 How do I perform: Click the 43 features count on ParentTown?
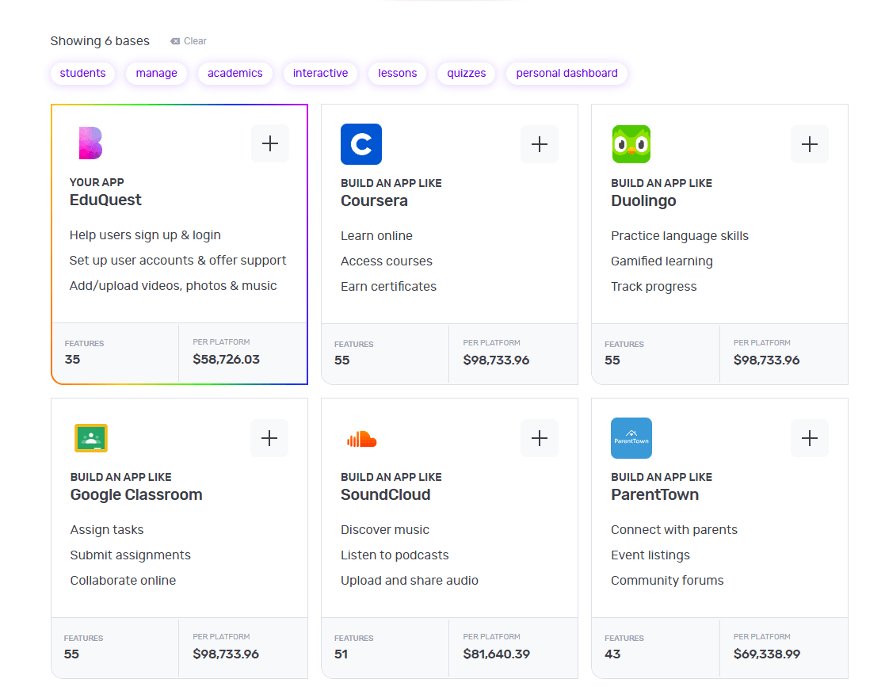coord(612,654)
